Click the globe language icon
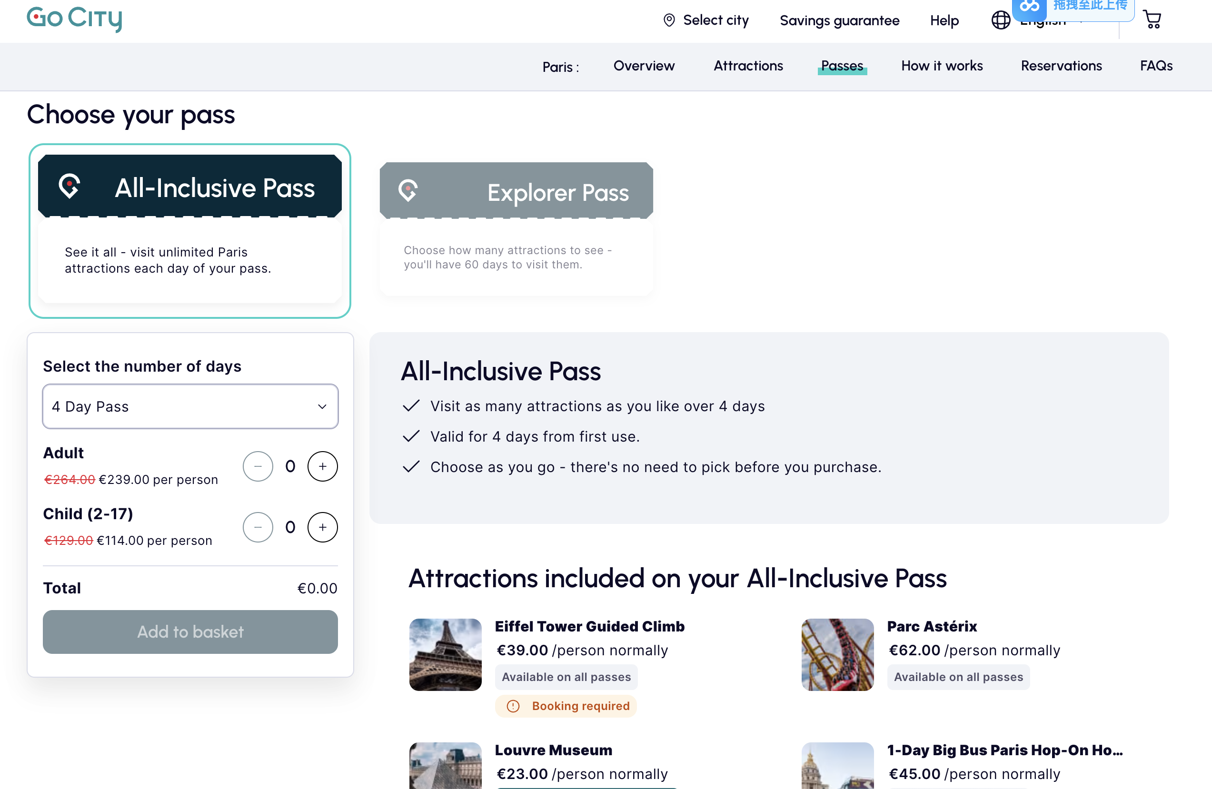 1000,20
